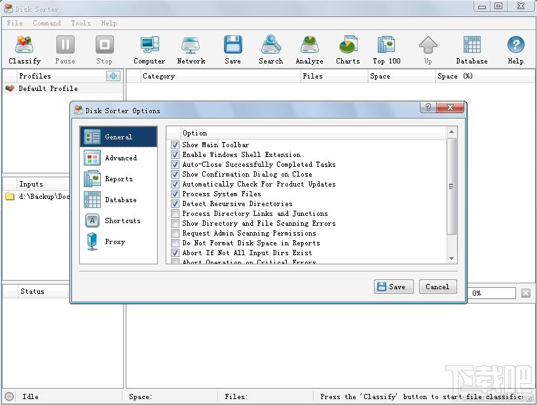Click Cancel button in options dialog

[x=437, y=287]
